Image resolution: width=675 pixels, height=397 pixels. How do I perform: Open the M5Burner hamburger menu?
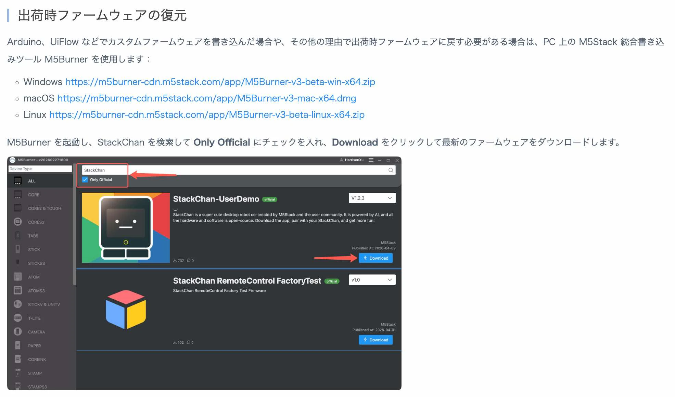371,160
